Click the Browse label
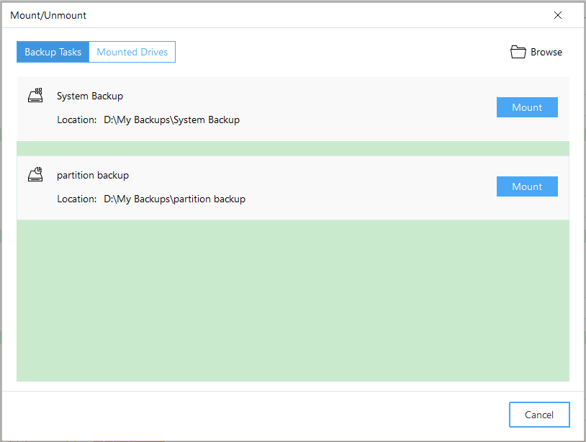The width and height of the screenshot is (586, 442). tap(546, 52)
